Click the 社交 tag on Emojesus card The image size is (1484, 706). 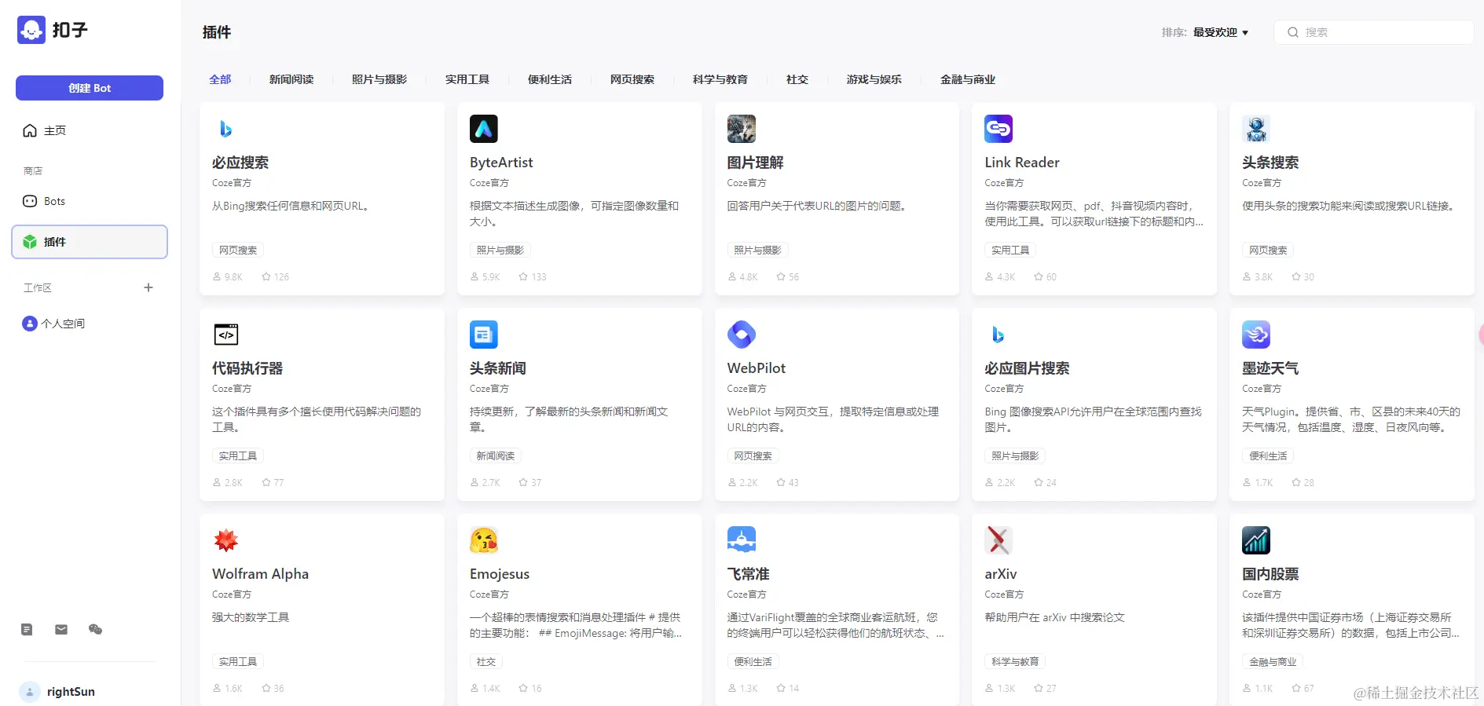(x=486, y=662)
